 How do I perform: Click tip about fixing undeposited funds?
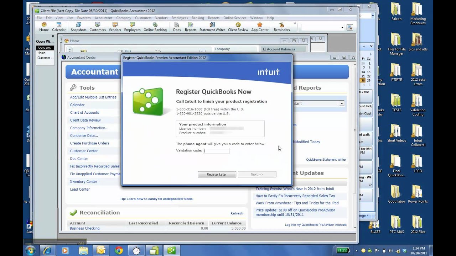[x=156, y=199]
